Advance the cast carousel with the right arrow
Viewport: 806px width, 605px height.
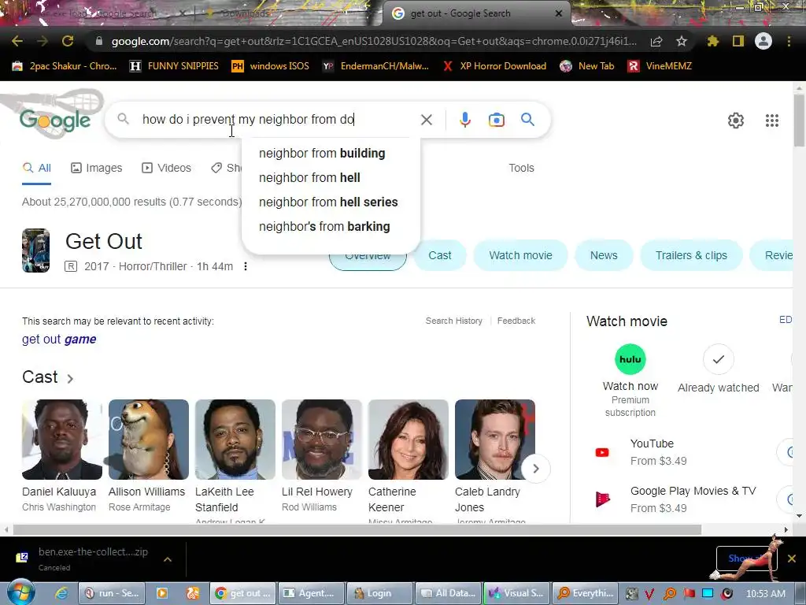[535, 469]
